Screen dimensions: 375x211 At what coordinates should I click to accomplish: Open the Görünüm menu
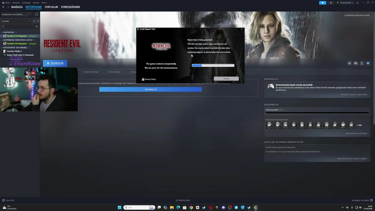point(16,3)
